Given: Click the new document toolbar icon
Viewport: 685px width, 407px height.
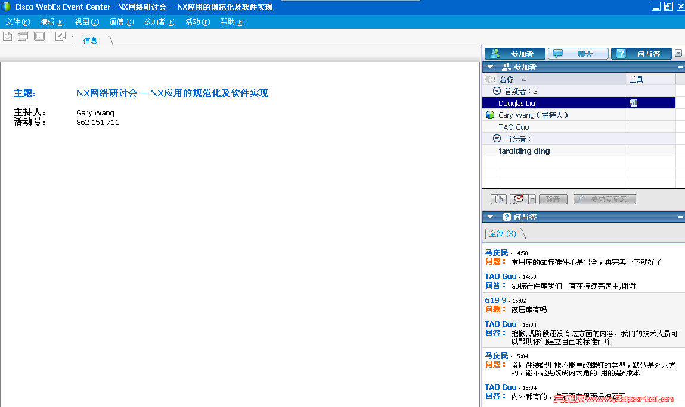Looking at the screenshot, I should pos(7,37).
